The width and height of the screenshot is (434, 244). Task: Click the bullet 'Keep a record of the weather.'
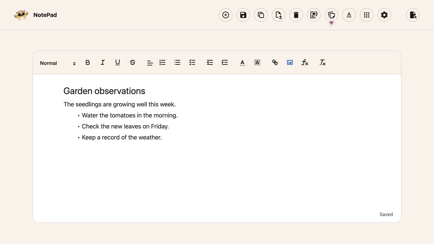tap(122, 138)
